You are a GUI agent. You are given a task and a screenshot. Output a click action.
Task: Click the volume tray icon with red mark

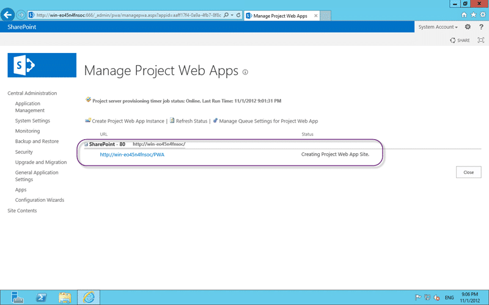[x=436, y=298]
